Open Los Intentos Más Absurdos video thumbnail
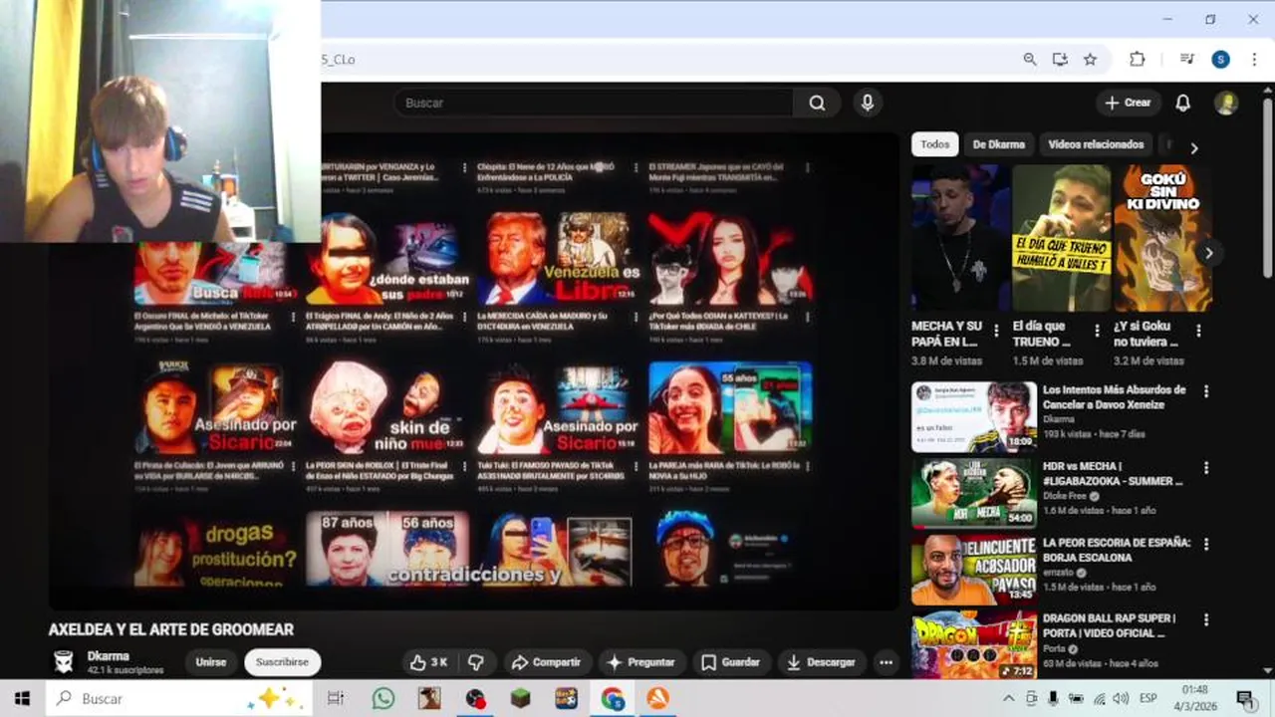 click(x=973, y=416)
